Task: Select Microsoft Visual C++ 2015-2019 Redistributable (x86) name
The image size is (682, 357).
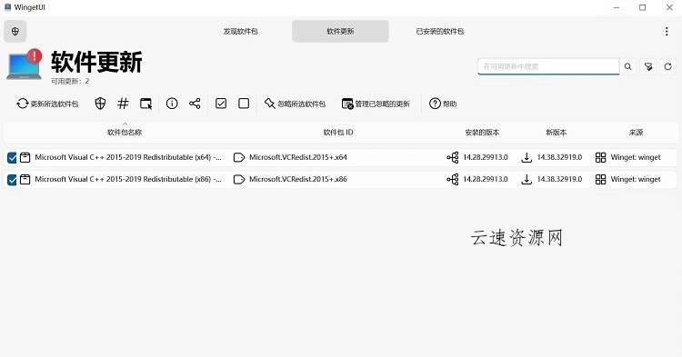Action: (x=128, y=179)
